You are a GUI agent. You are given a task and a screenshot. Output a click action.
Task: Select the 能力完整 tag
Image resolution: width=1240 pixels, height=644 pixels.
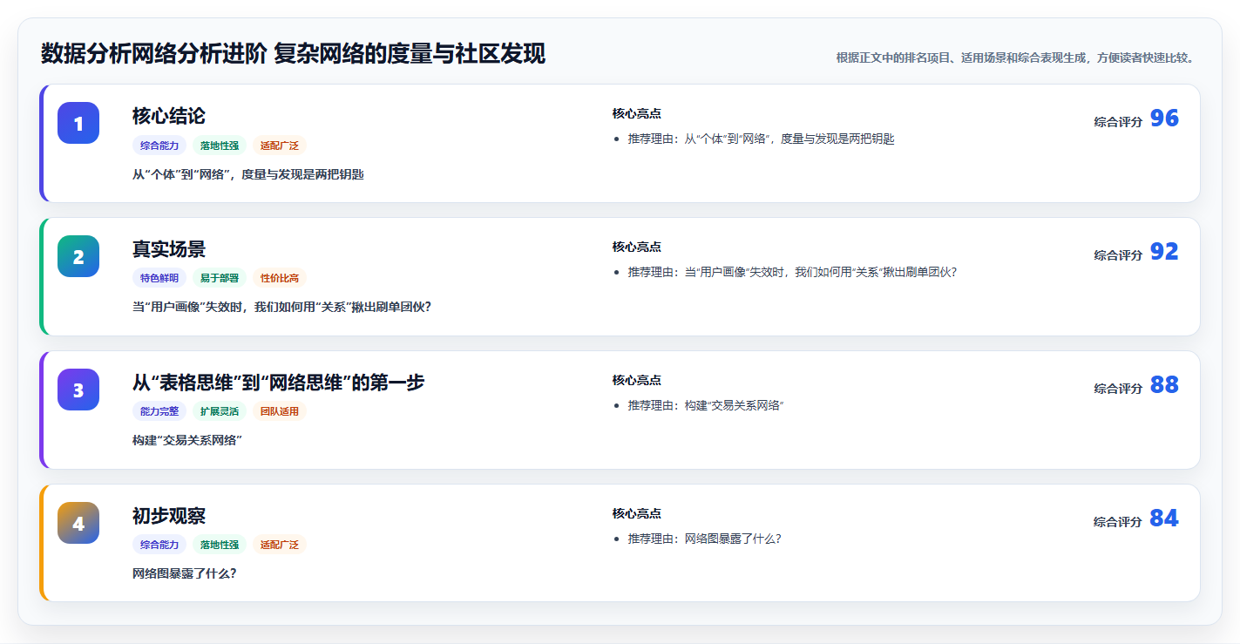[x=159, y=411]
